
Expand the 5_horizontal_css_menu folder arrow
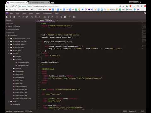[x=9, y=38]
